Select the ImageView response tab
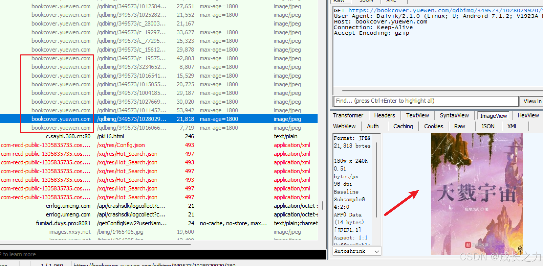Image resolution: width=543 pixels, height=266 pixels. click(493, 116)
